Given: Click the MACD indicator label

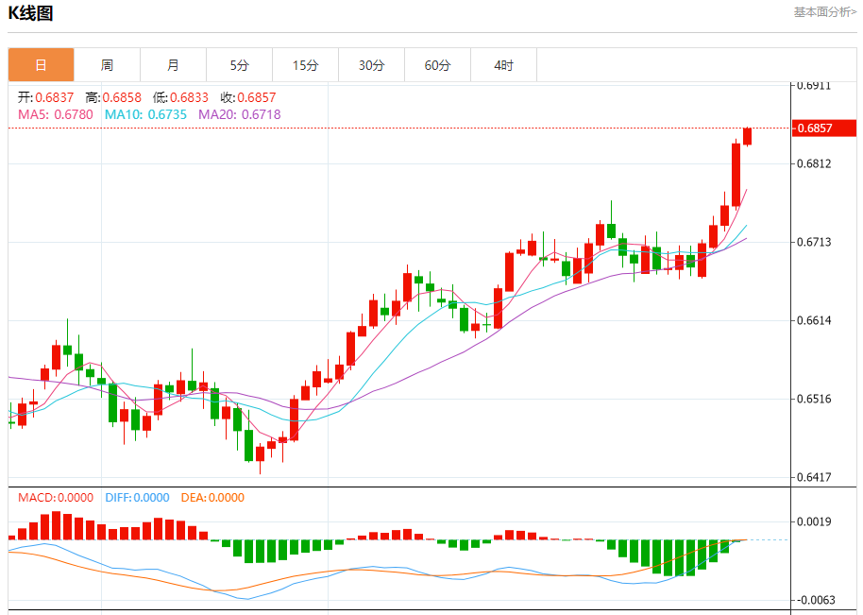Looking at the screenshot, I should 56,498.
